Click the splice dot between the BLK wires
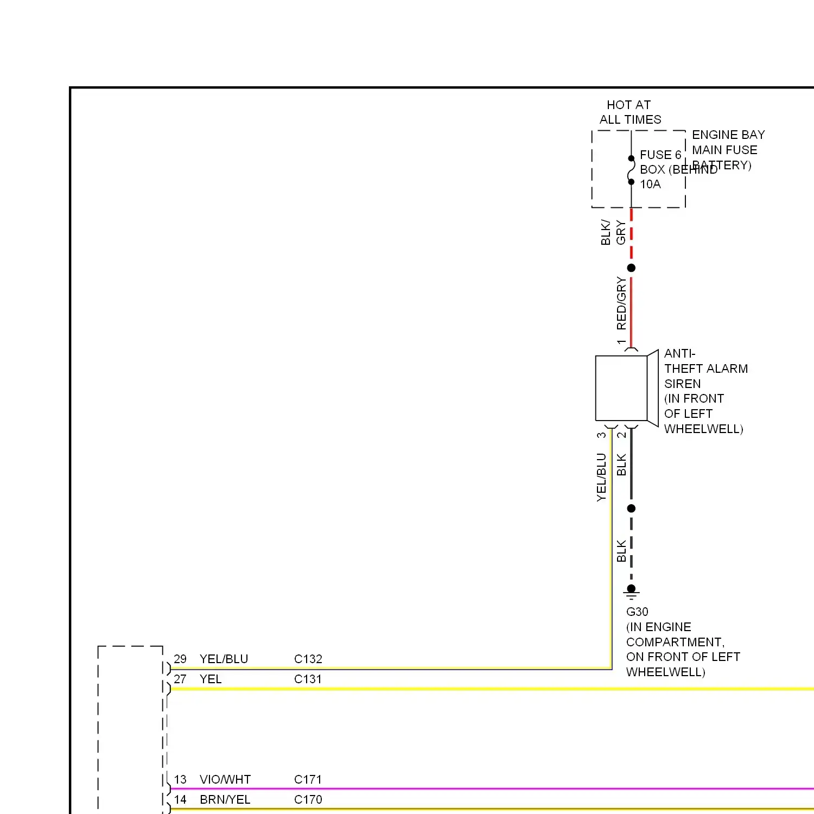Image resolution: width=814 pixels, height=814 pixels. 631,508
